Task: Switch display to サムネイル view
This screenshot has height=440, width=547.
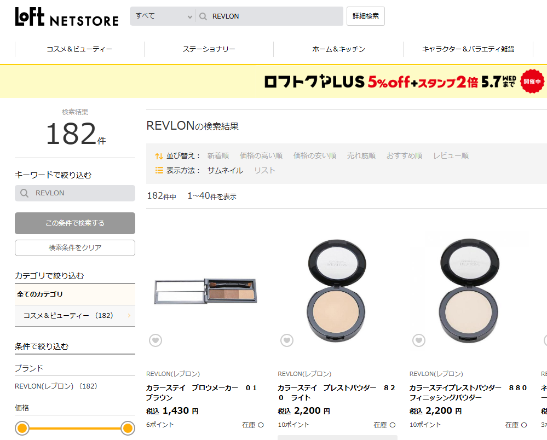Action: click(225, 171)
